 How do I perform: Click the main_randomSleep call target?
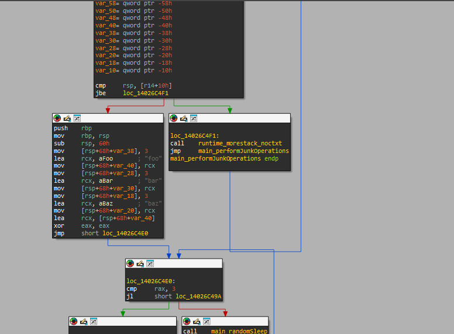[x=239, y=331]
